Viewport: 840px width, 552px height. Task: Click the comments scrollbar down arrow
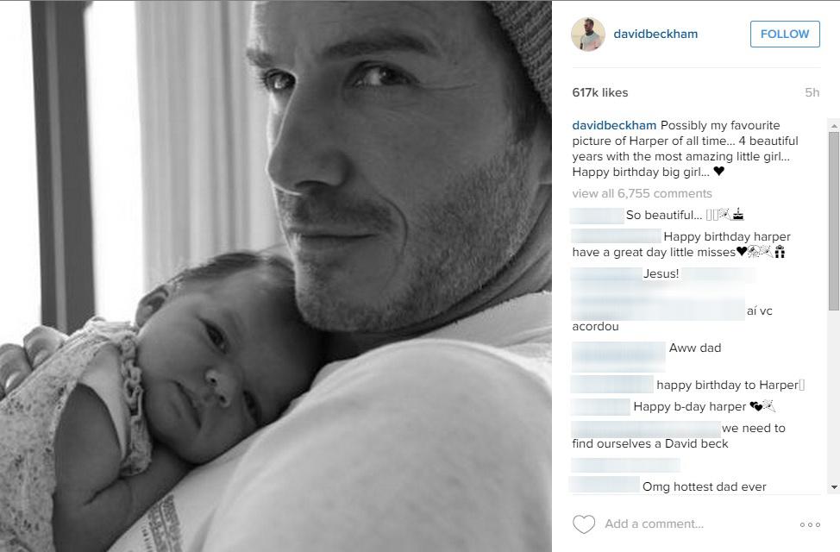pos(834,487)
